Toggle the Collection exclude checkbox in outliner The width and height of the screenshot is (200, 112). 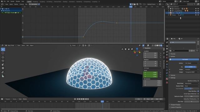pos(171,9)
